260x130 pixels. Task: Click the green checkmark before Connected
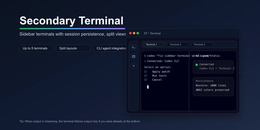coord(145,61)
